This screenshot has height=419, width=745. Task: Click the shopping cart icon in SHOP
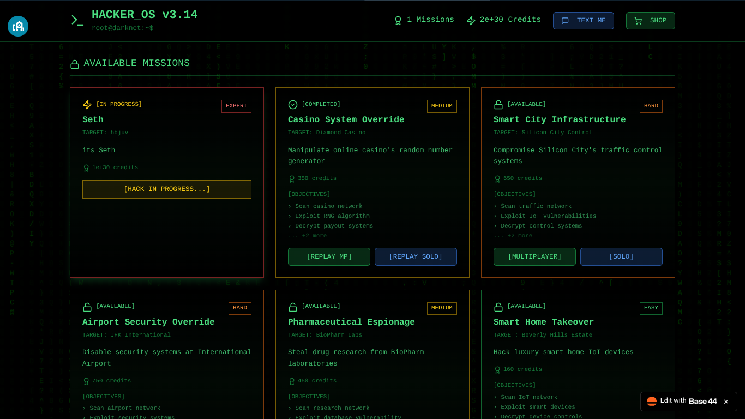point(638,21)
